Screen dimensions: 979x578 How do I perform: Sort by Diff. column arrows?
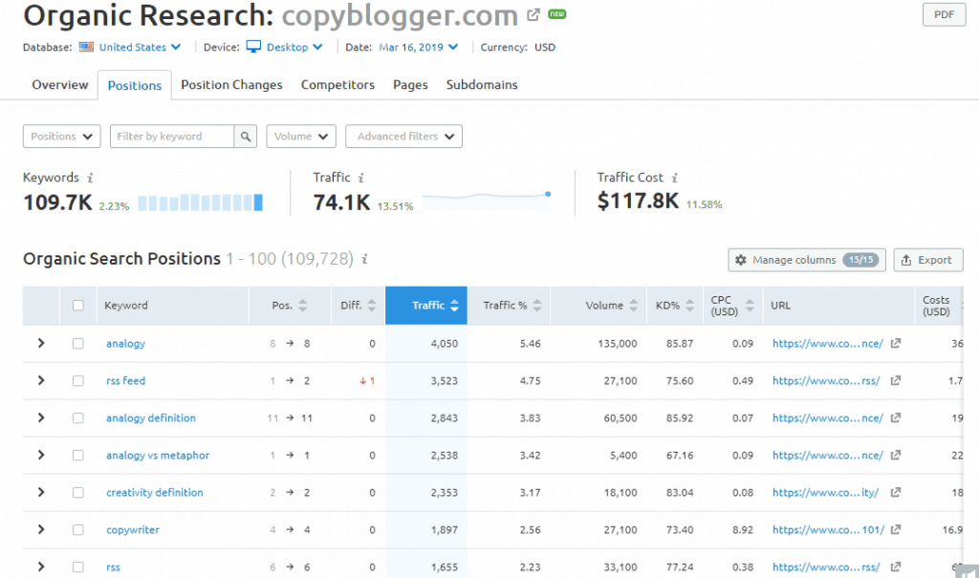click(372, 305)
